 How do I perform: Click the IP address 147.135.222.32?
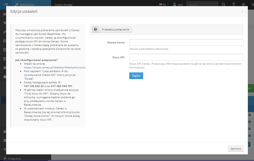point(34,86)
